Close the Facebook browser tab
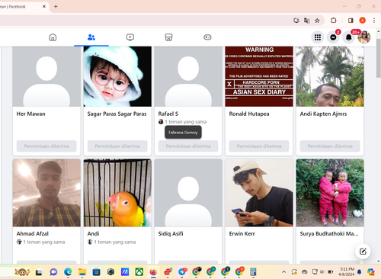Image resolution: width=381 pixels, height=279 pixels. coord(44,7)
